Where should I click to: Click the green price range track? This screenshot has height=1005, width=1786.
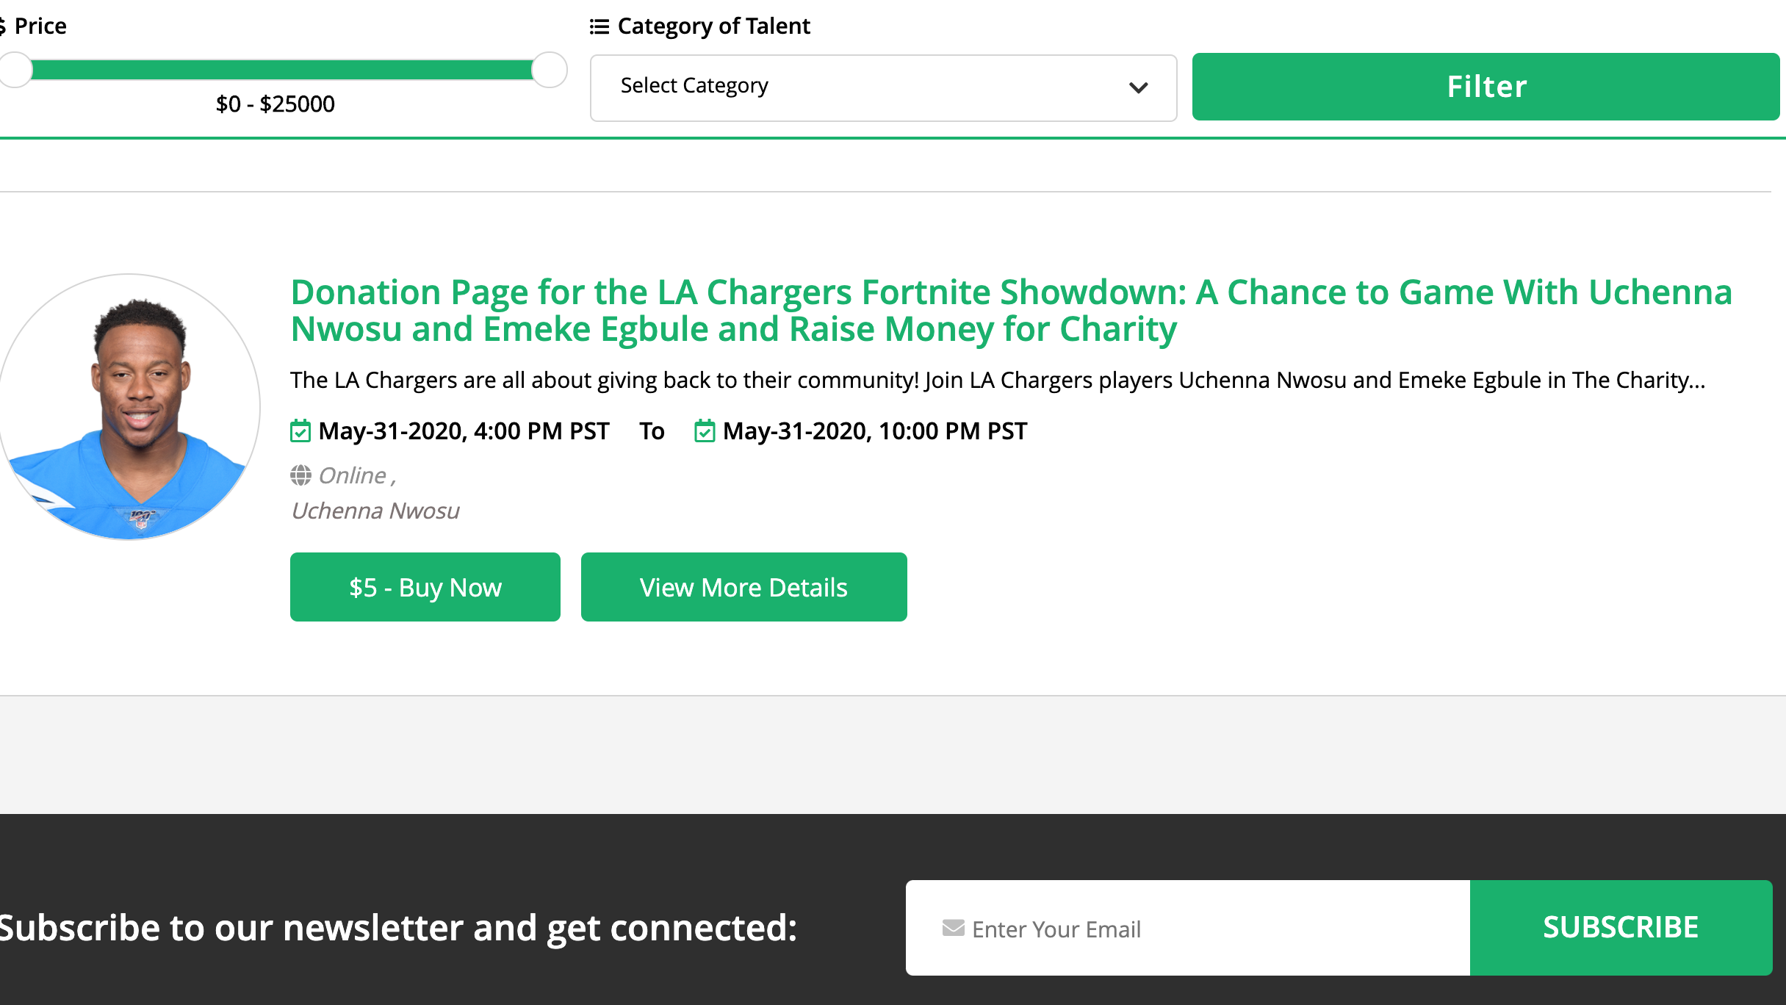282,71
